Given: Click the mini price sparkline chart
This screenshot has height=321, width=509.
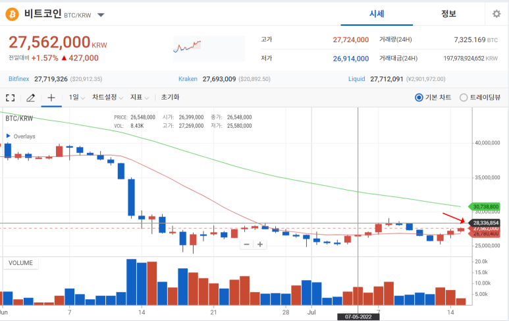Looking at the screenshot, I should coord(209,49).
